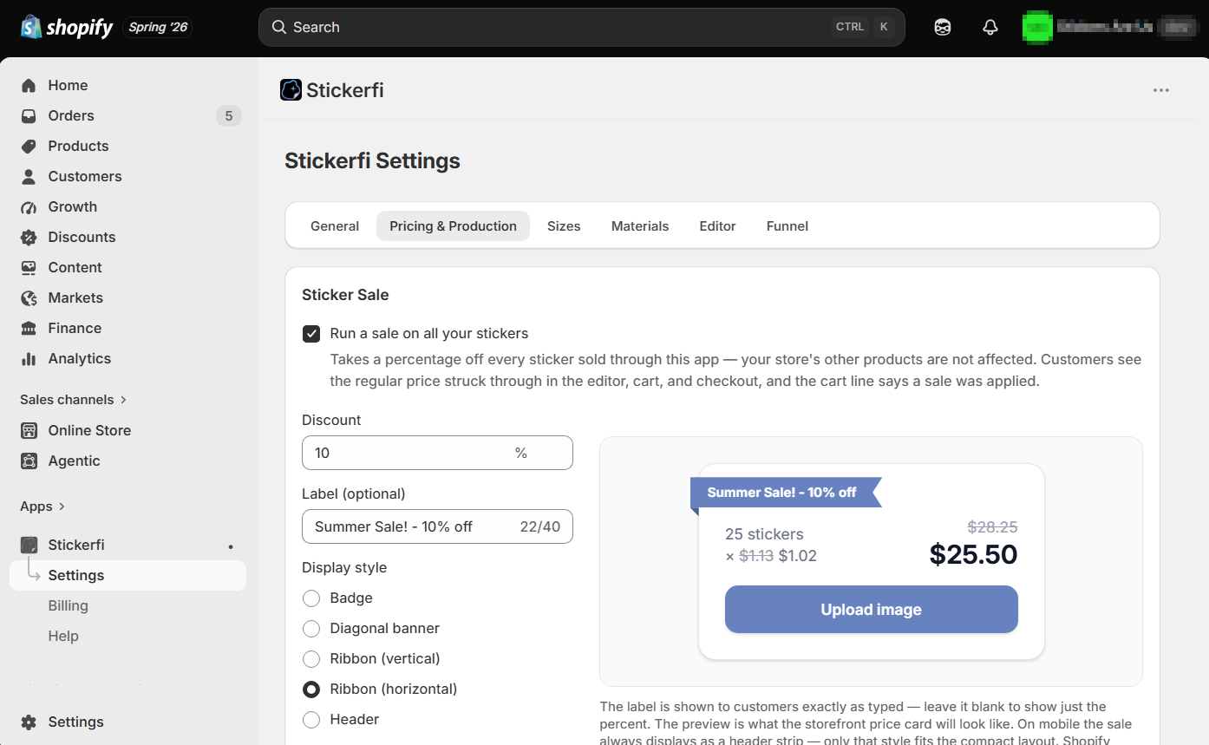Open the three-dot more actions menu
1209x745 pixels.
[1161, 90]
